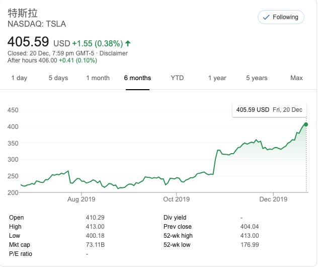This screenshot has width=318, height=267.
Task: Click the Open value 410.29
Action: (95, 218)
